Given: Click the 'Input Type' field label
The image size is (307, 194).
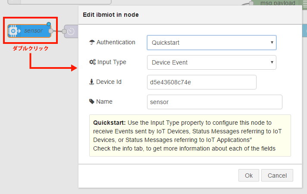Looking at the screenshot, I should click(x=112, y=62).
